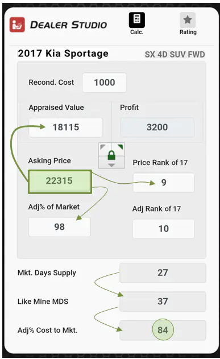
Task: Click the green top-right corner arrow
Action: [121, 147]
